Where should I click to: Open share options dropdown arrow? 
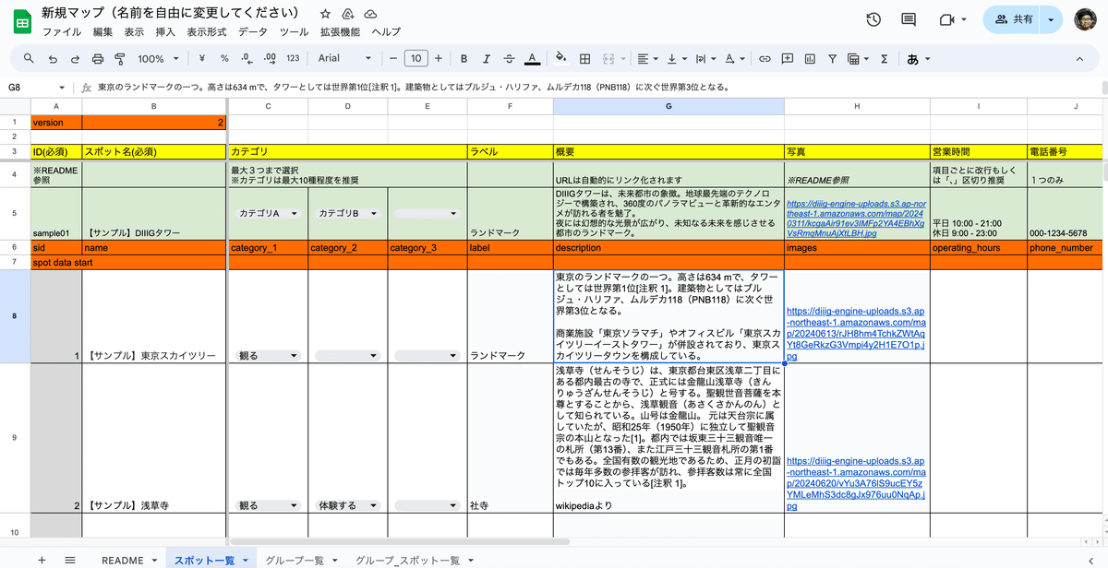pos(1051,19)
